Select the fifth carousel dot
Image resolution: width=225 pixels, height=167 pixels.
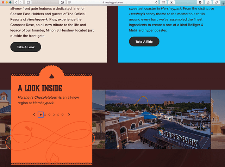[x=58, y=115]
